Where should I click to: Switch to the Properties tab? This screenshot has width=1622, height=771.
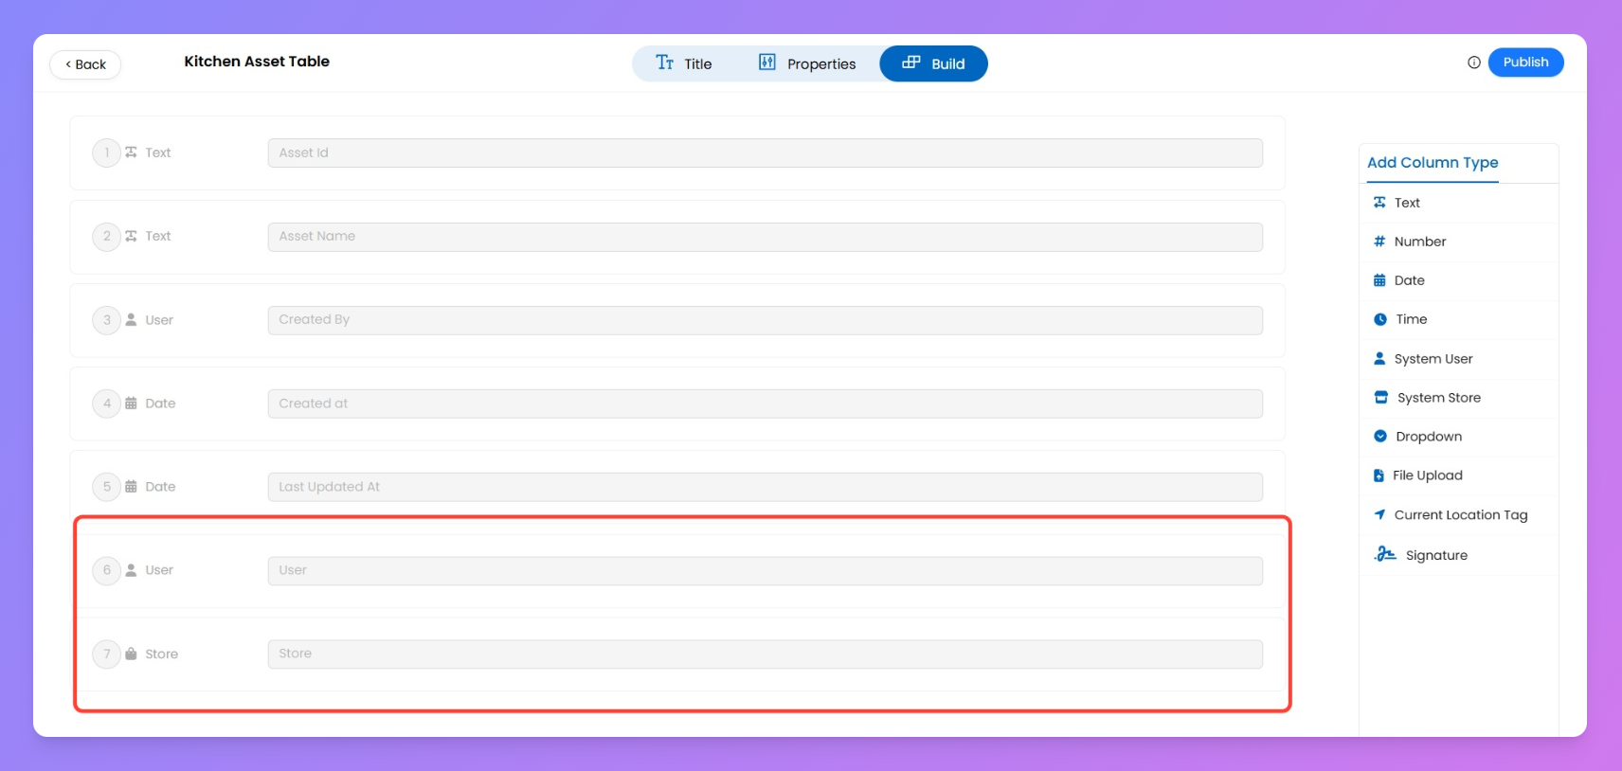pyautogui.click(x=807, y=63)
